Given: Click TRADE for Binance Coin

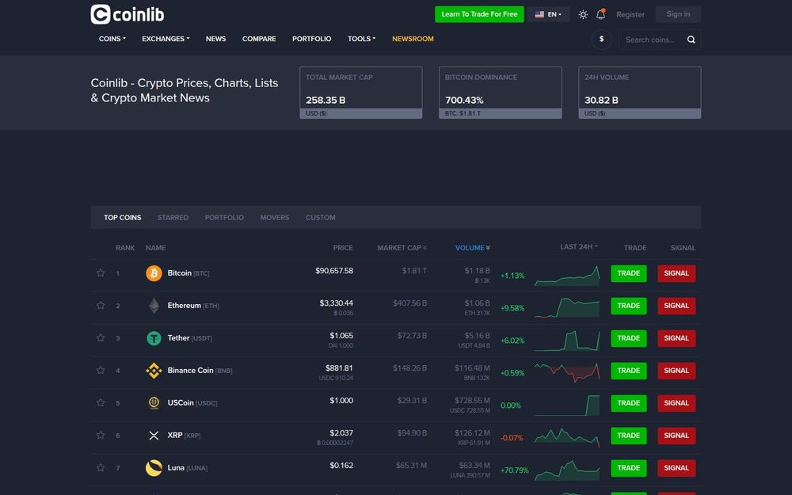Looking at the screenshot, I should tap(628, 370).
